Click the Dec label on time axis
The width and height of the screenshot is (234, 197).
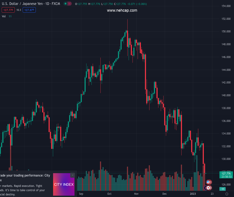click(164, 194)
